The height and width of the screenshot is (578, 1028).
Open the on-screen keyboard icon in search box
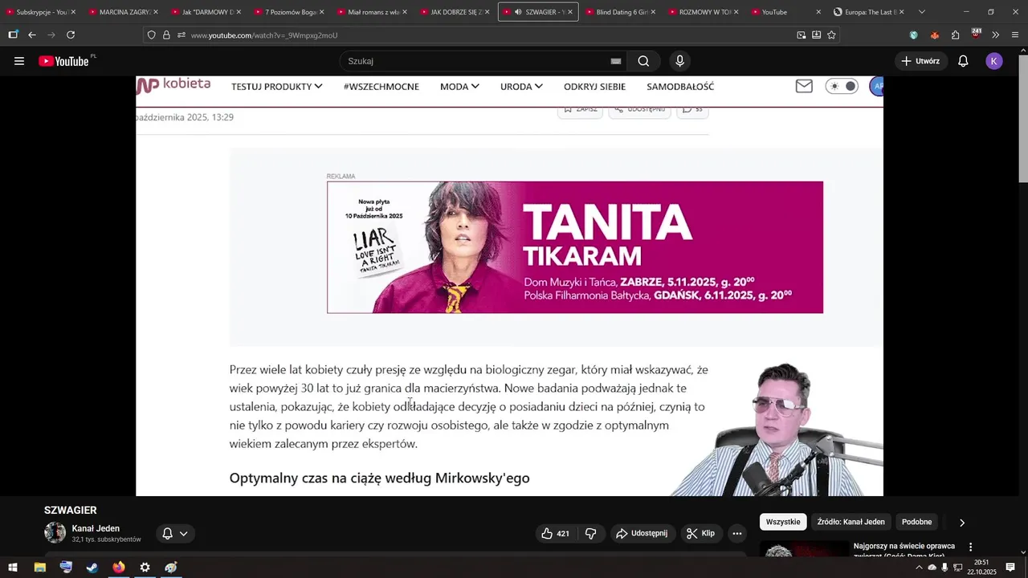(x=616, y=61)
